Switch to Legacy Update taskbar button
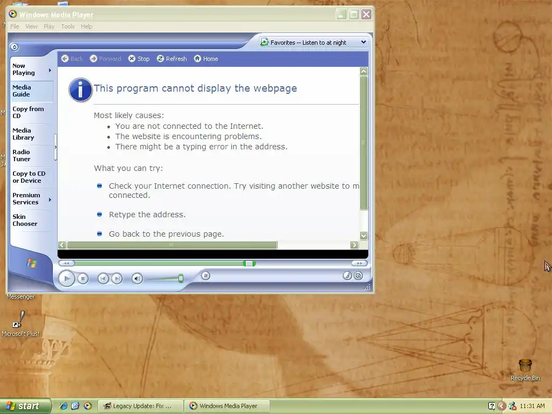The image size is (552, 414). click(x=141, y=406)
